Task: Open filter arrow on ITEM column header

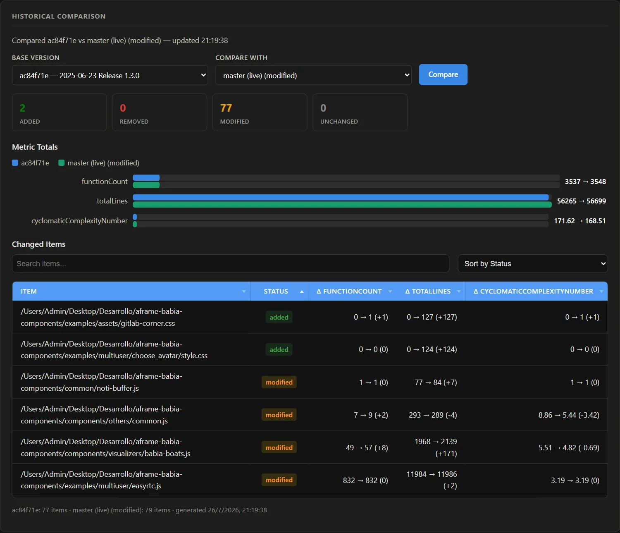Action: (244, 292)
